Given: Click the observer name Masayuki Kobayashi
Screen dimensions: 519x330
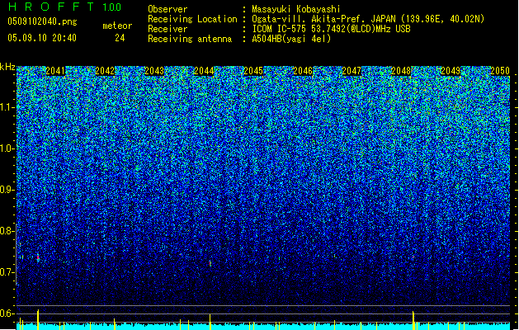Looking at the screenshot, I should pyautogui.click(x=296, y=9).
